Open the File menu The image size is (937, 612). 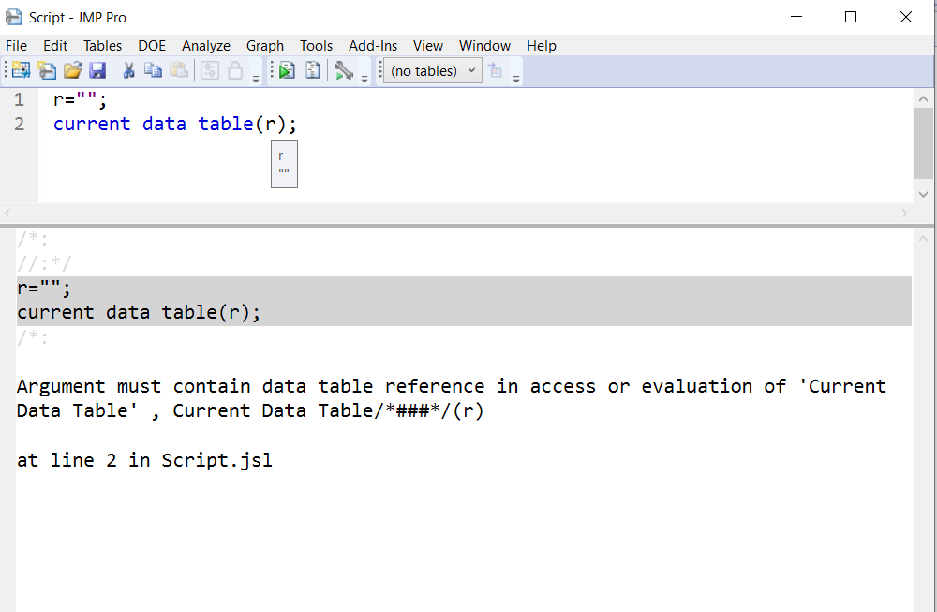pos(16,45)
